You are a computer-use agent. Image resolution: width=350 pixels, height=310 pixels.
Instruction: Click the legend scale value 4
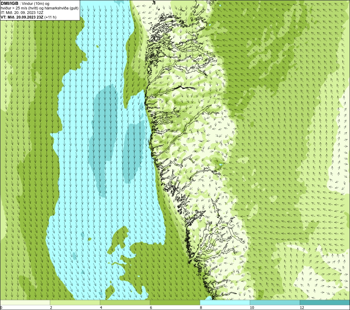click(x=101, y=308)
